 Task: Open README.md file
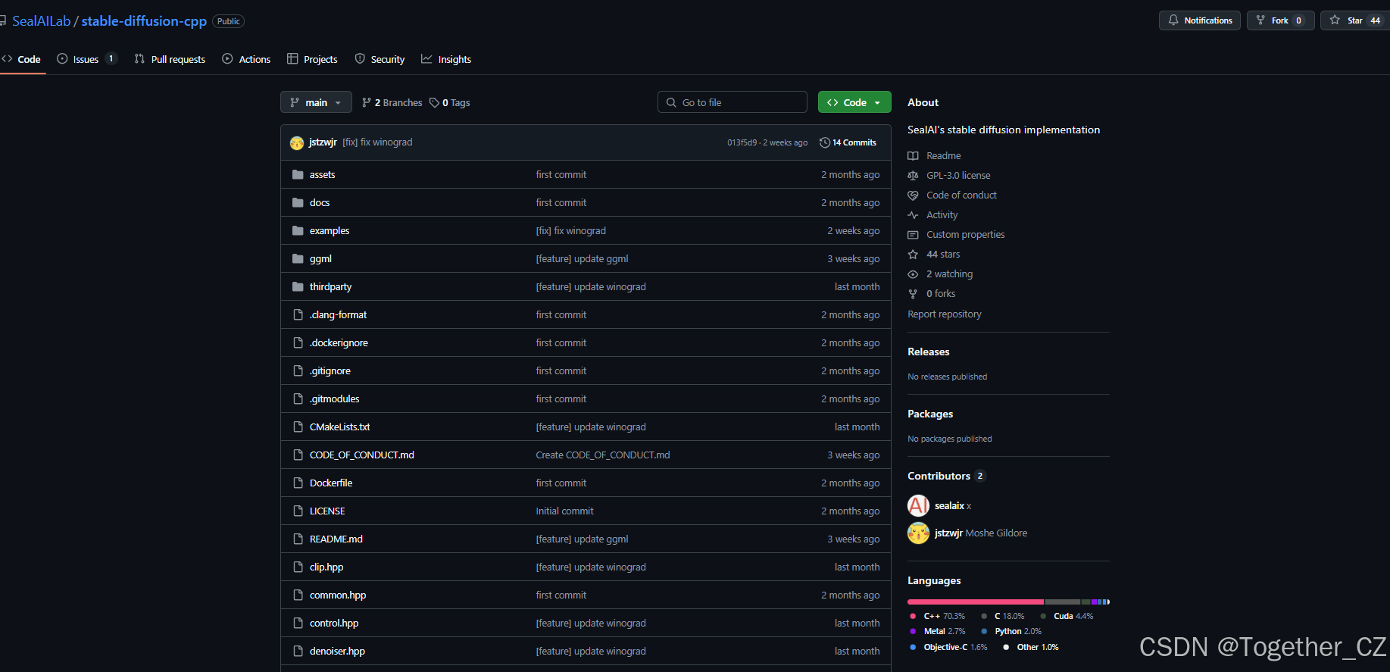click(336, 539)
